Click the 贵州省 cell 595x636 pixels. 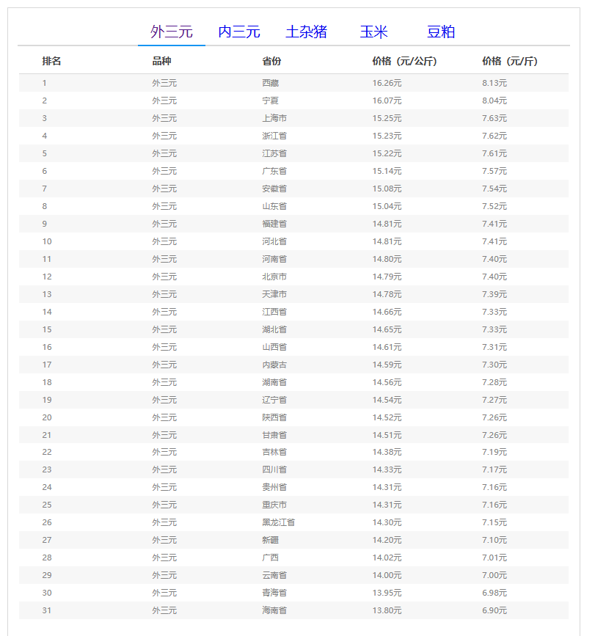click(x=274, y=488)
